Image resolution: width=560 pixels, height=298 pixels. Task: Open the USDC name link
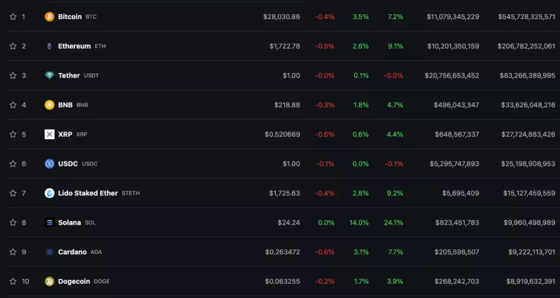(68, 164)
